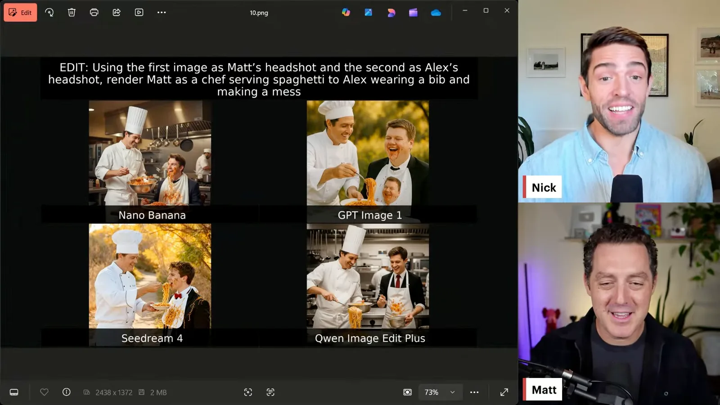The width and height of the screenshot is (720, 405).
Task: Delete the image with the trash icon
Action: coord(72,13)
